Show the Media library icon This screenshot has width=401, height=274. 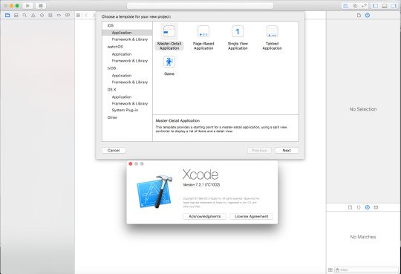point(376,207)
